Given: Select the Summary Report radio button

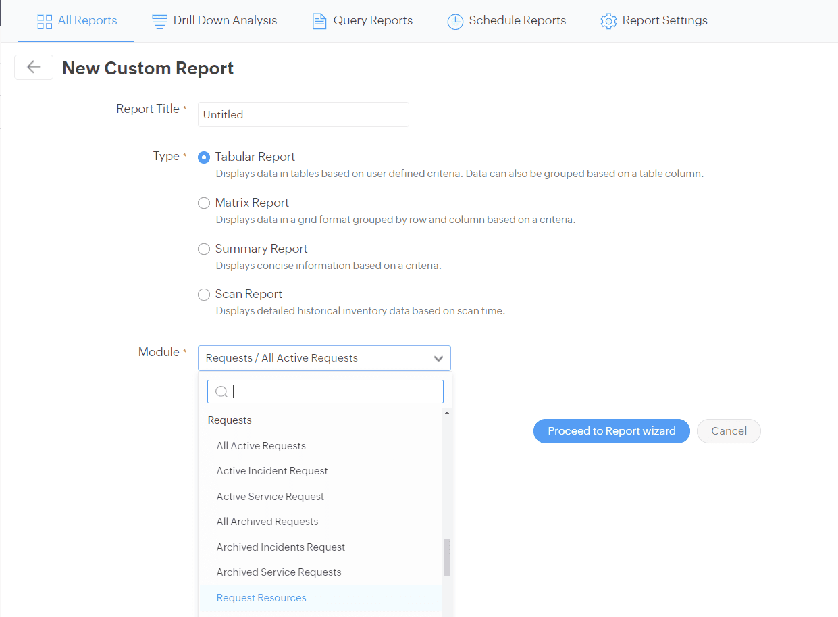Looking at the screenshot, I should tap(204, 249).
